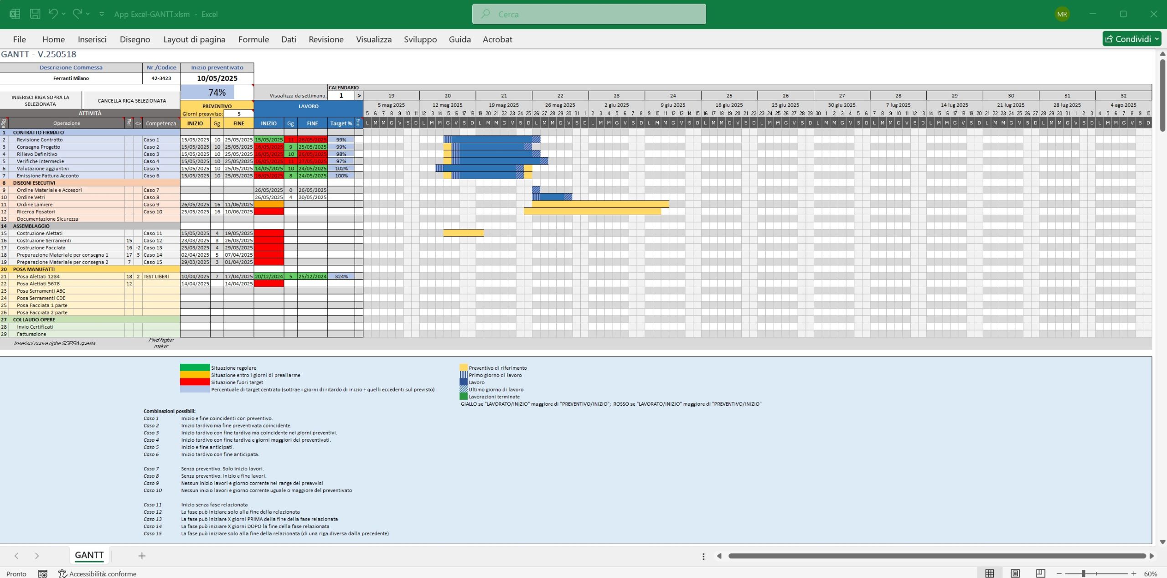The image size is (1167, 578).
Task: Open the Formule ribbon tab
Action: coord(253,39)
